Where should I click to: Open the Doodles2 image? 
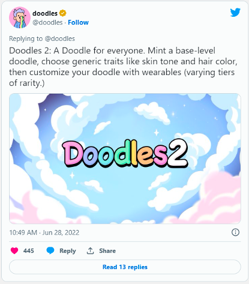[x=125, y=159]
